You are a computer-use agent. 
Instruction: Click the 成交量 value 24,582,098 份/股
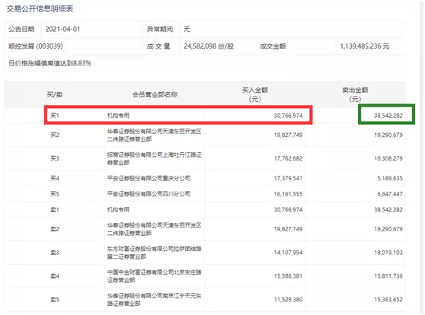[x=209, y=46]
